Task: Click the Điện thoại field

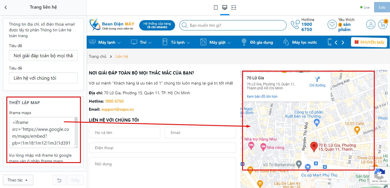Action: 162,148
